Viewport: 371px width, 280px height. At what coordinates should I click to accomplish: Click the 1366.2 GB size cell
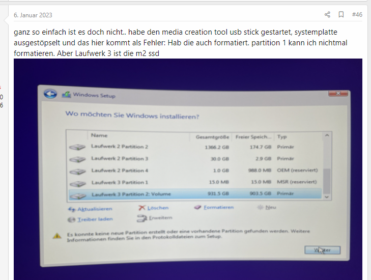tap(217, 147)
